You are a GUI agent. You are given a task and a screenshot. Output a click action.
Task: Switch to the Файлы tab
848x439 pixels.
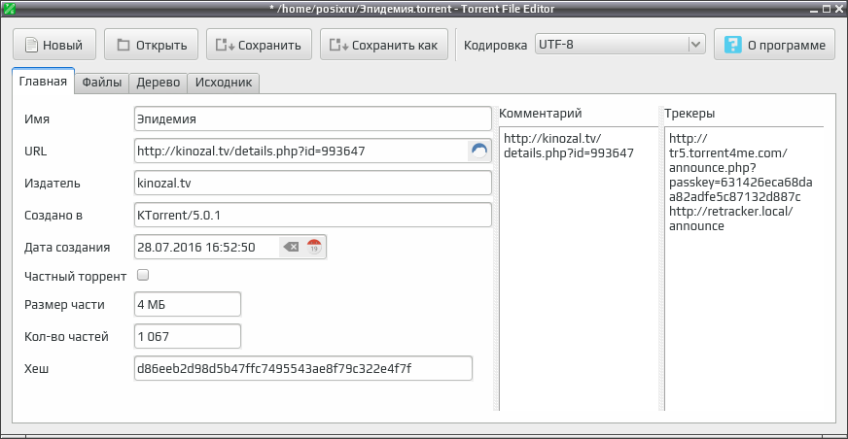[102, 83]
